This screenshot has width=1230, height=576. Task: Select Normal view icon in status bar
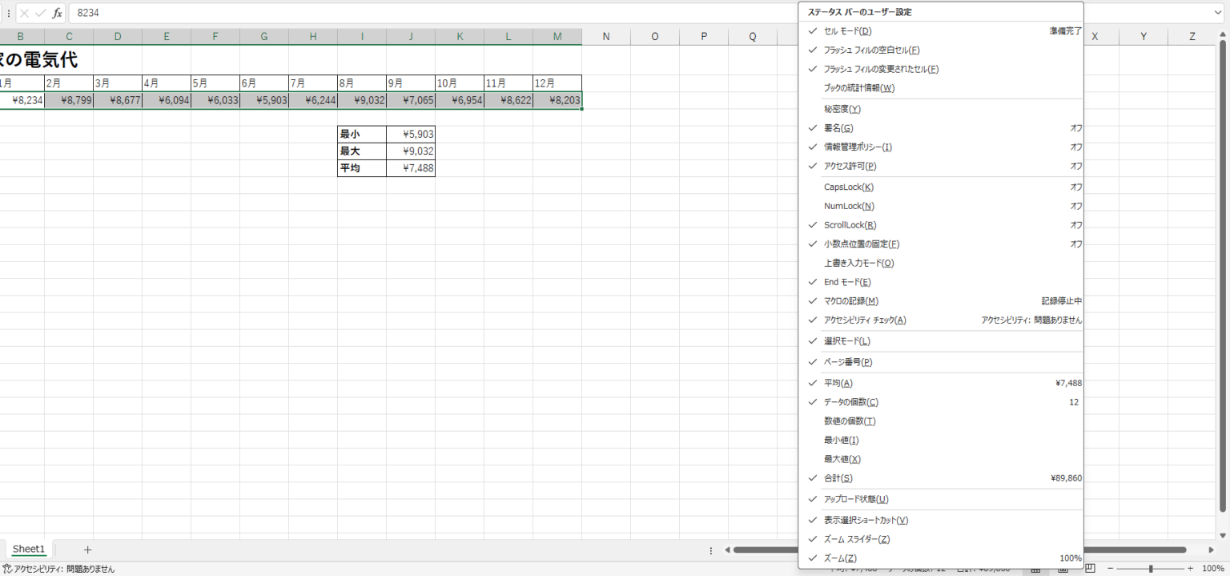[1036, 570]
